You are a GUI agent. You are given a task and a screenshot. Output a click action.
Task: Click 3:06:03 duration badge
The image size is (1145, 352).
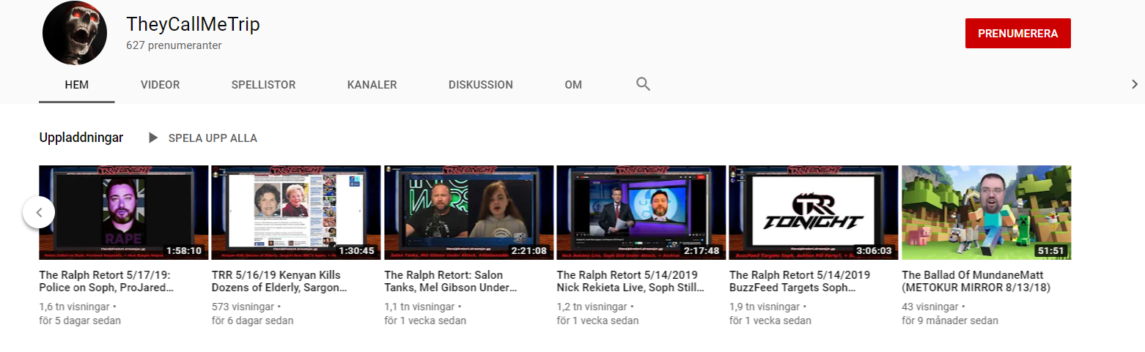point(875,250)
